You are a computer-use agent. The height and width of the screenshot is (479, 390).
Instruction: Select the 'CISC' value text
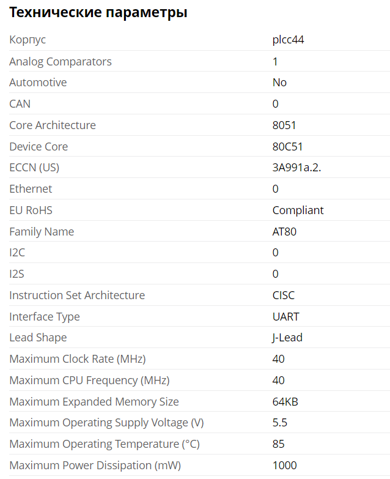[283, 295]
